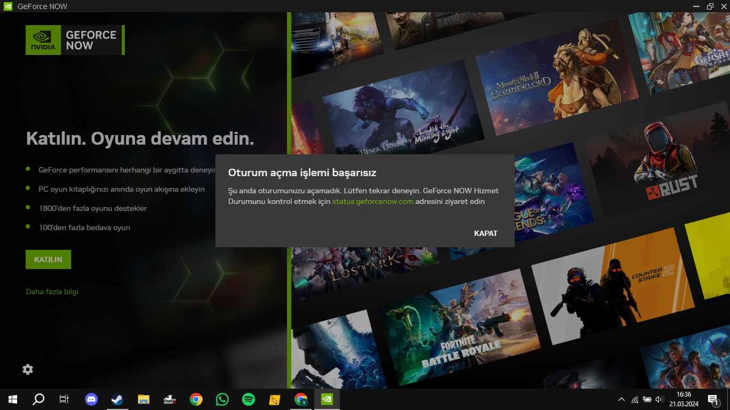Click 'GeForce performansını herhangi bir aygıtta' bullet
The height and width of the screenshot is (410, 730).
coord(127,170)
